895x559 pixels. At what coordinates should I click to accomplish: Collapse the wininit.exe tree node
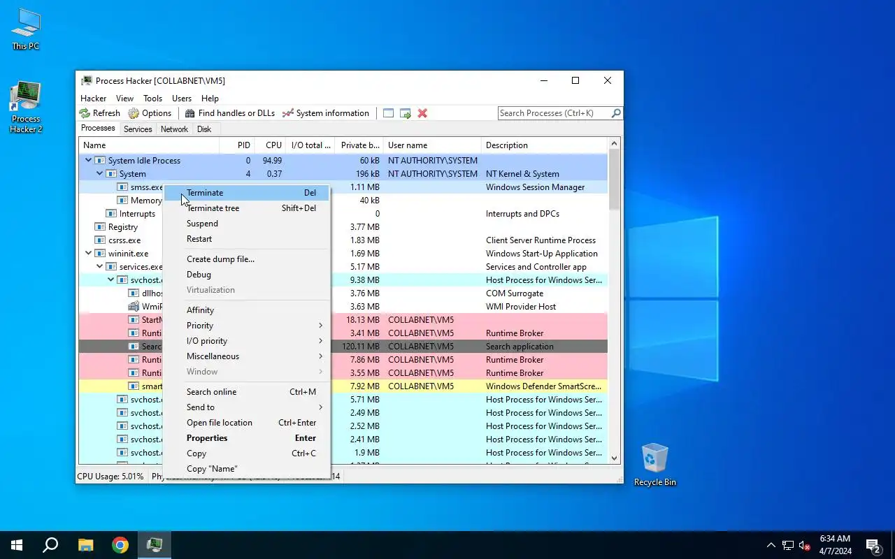[x=88, y=254]
